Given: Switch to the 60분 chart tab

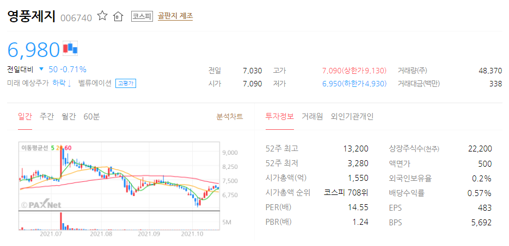Looking at the screenshot, I should [91, 117].
